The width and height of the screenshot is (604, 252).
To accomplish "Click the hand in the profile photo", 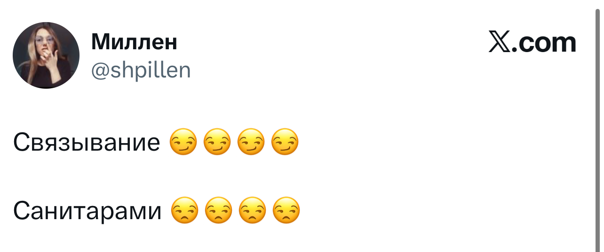I will click(49, 60).
